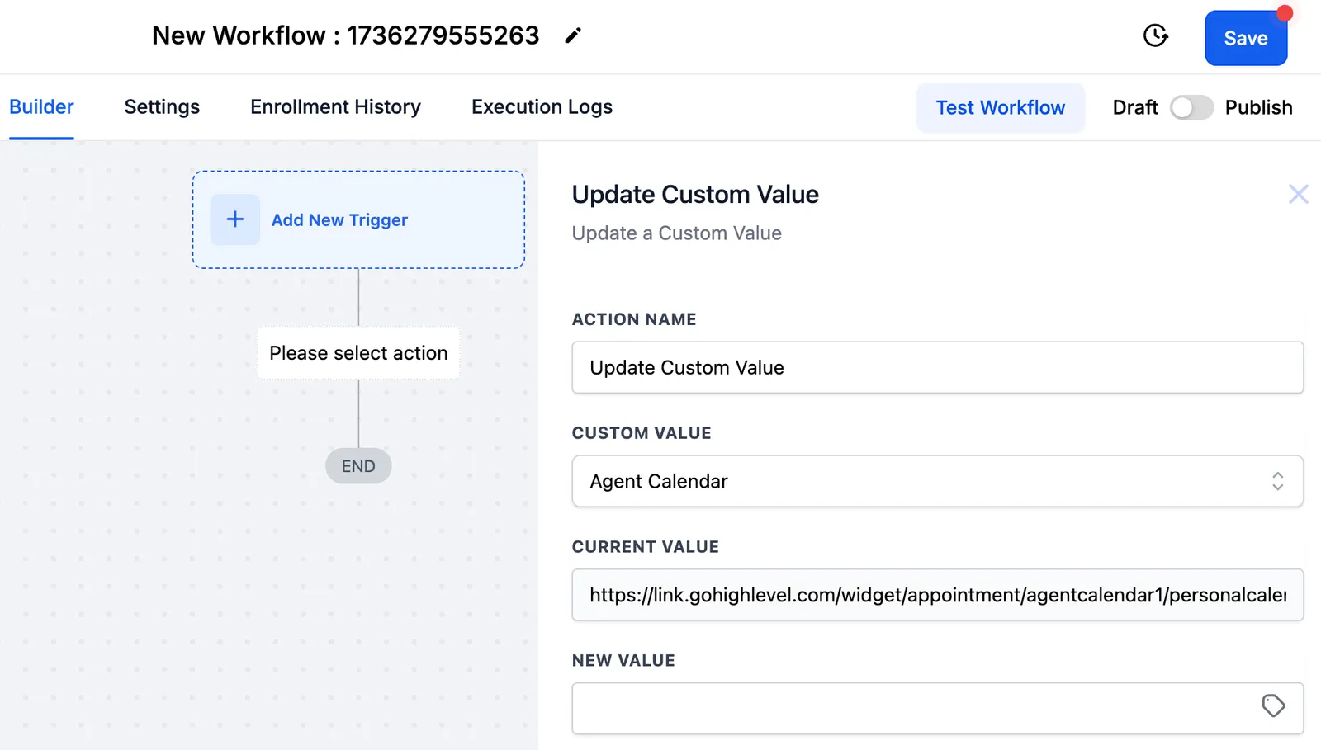Select the Builder tab
Image resolution: width=1321 pixels, height=750 pixels.
[41, 107]
